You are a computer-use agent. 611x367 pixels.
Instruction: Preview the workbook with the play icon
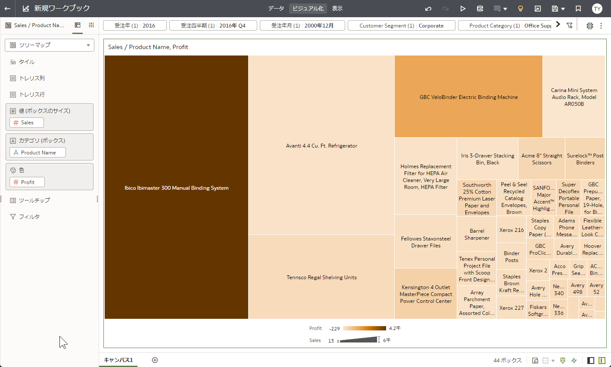463,9
